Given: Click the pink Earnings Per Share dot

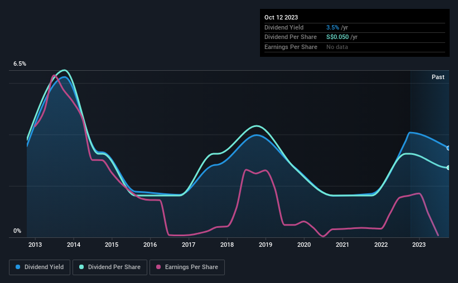Looking at the screenshot, I should click(158, 267).
